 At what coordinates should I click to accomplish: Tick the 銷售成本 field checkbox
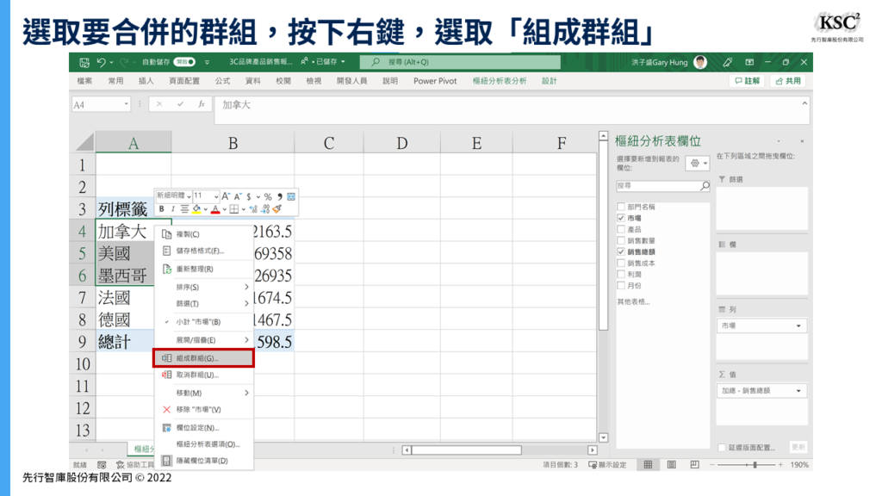coord(621,263)
